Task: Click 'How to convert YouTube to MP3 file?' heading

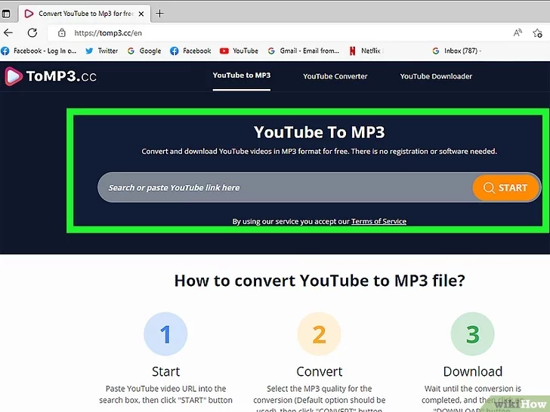Action: click(x=320, y=281)
